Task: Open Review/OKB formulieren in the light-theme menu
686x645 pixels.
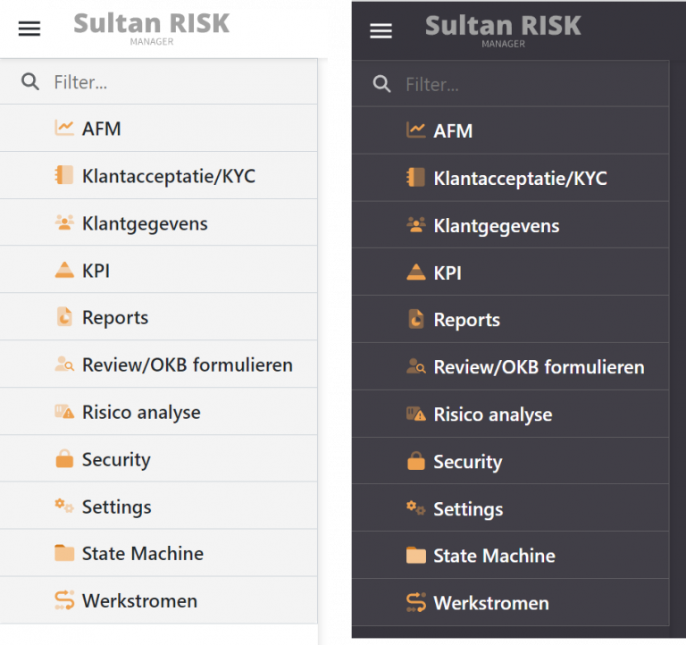Action: (187, 364)
